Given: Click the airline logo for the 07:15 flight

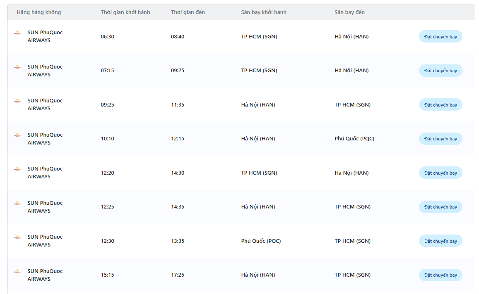Looking at the screenshot, I should [x=17, y=67].
